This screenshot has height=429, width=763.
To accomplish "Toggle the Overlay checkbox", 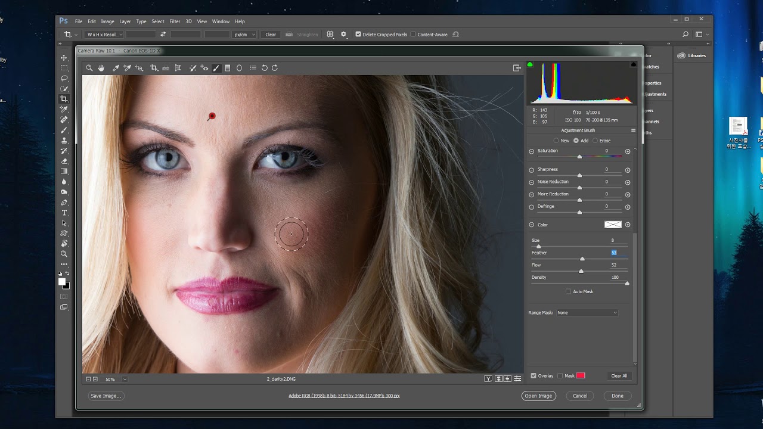I will point(534,376).
